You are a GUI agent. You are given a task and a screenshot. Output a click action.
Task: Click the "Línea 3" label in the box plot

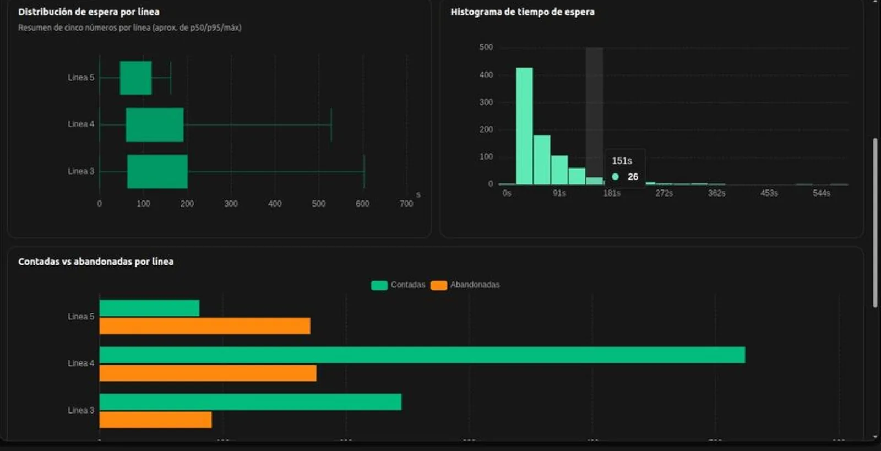[81, 171]
